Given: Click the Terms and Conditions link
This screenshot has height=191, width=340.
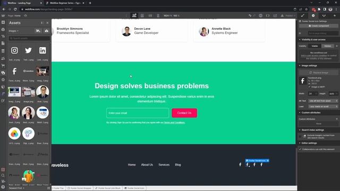Looking at the screenshot, I should (175, 123).
